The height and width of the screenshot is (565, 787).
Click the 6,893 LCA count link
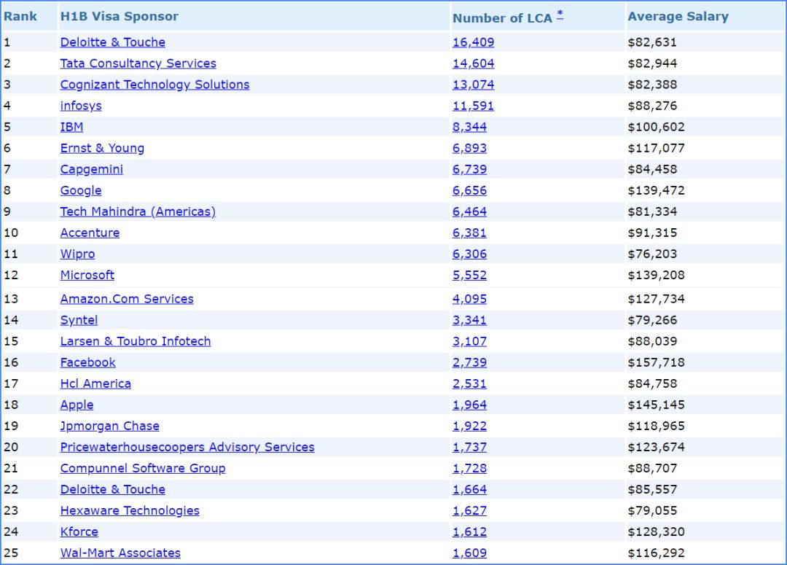tap(470, 148)
